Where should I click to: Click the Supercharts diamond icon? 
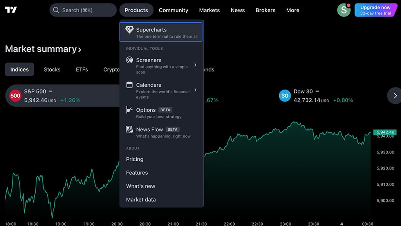129,30
